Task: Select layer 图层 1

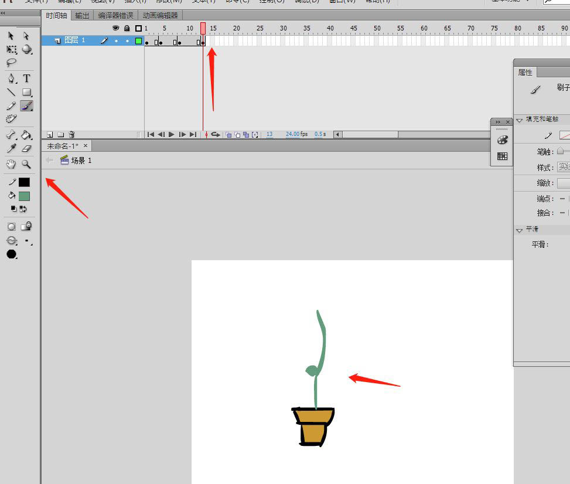Action: pyautogui.click(x=74, y=40)
